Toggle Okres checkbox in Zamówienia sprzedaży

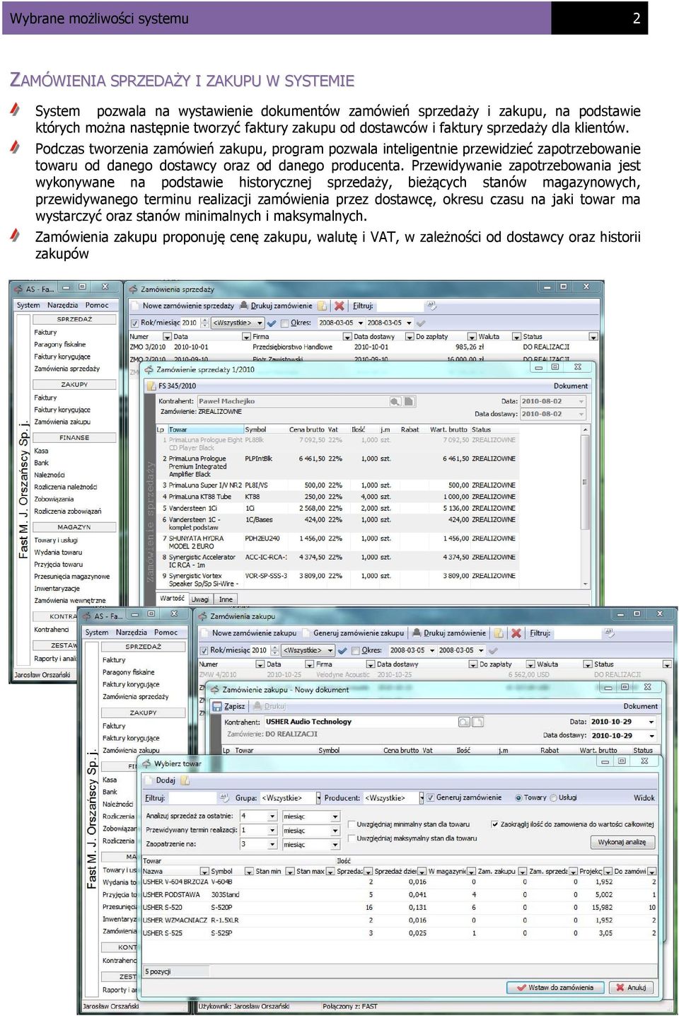(284, 323)
